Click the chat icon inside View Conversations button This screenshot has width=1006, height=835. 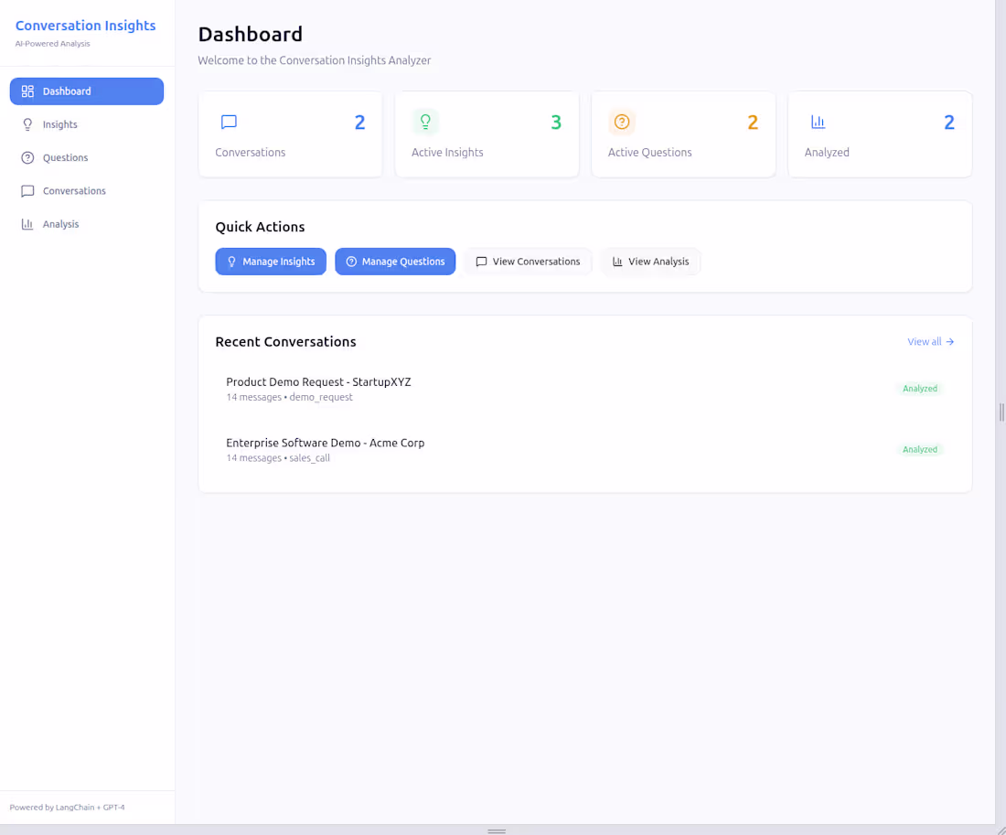[x=481, y=262]
